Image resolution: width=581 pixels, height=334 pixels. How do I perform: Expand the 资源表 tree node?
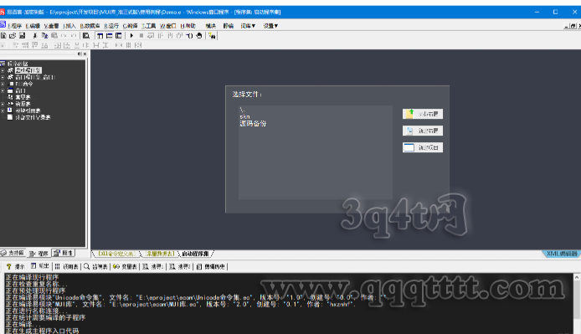coord(3,104)
